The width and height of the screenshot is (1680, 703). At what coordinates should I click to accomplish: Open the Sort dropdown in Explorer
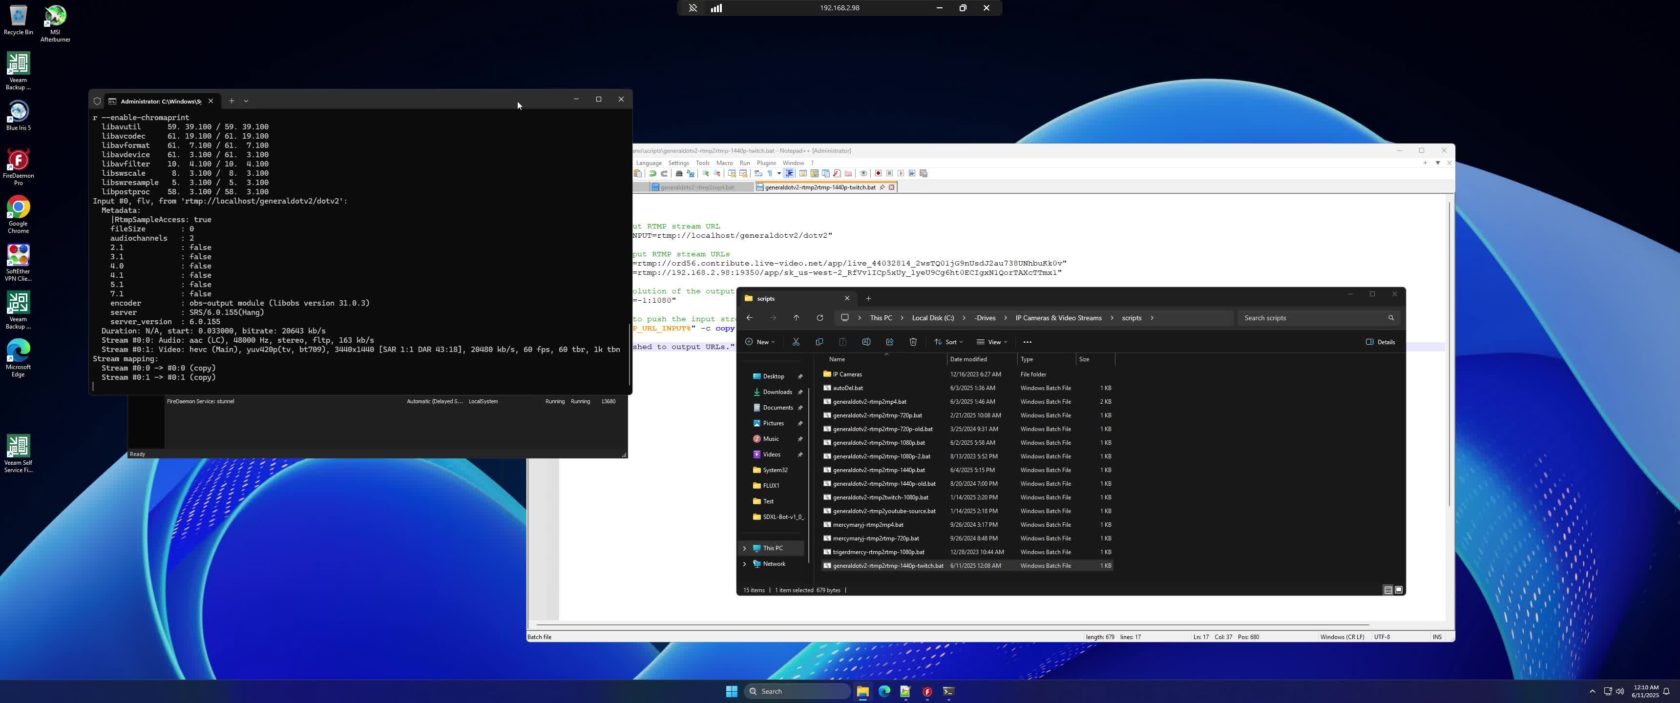tap(948, 342)
